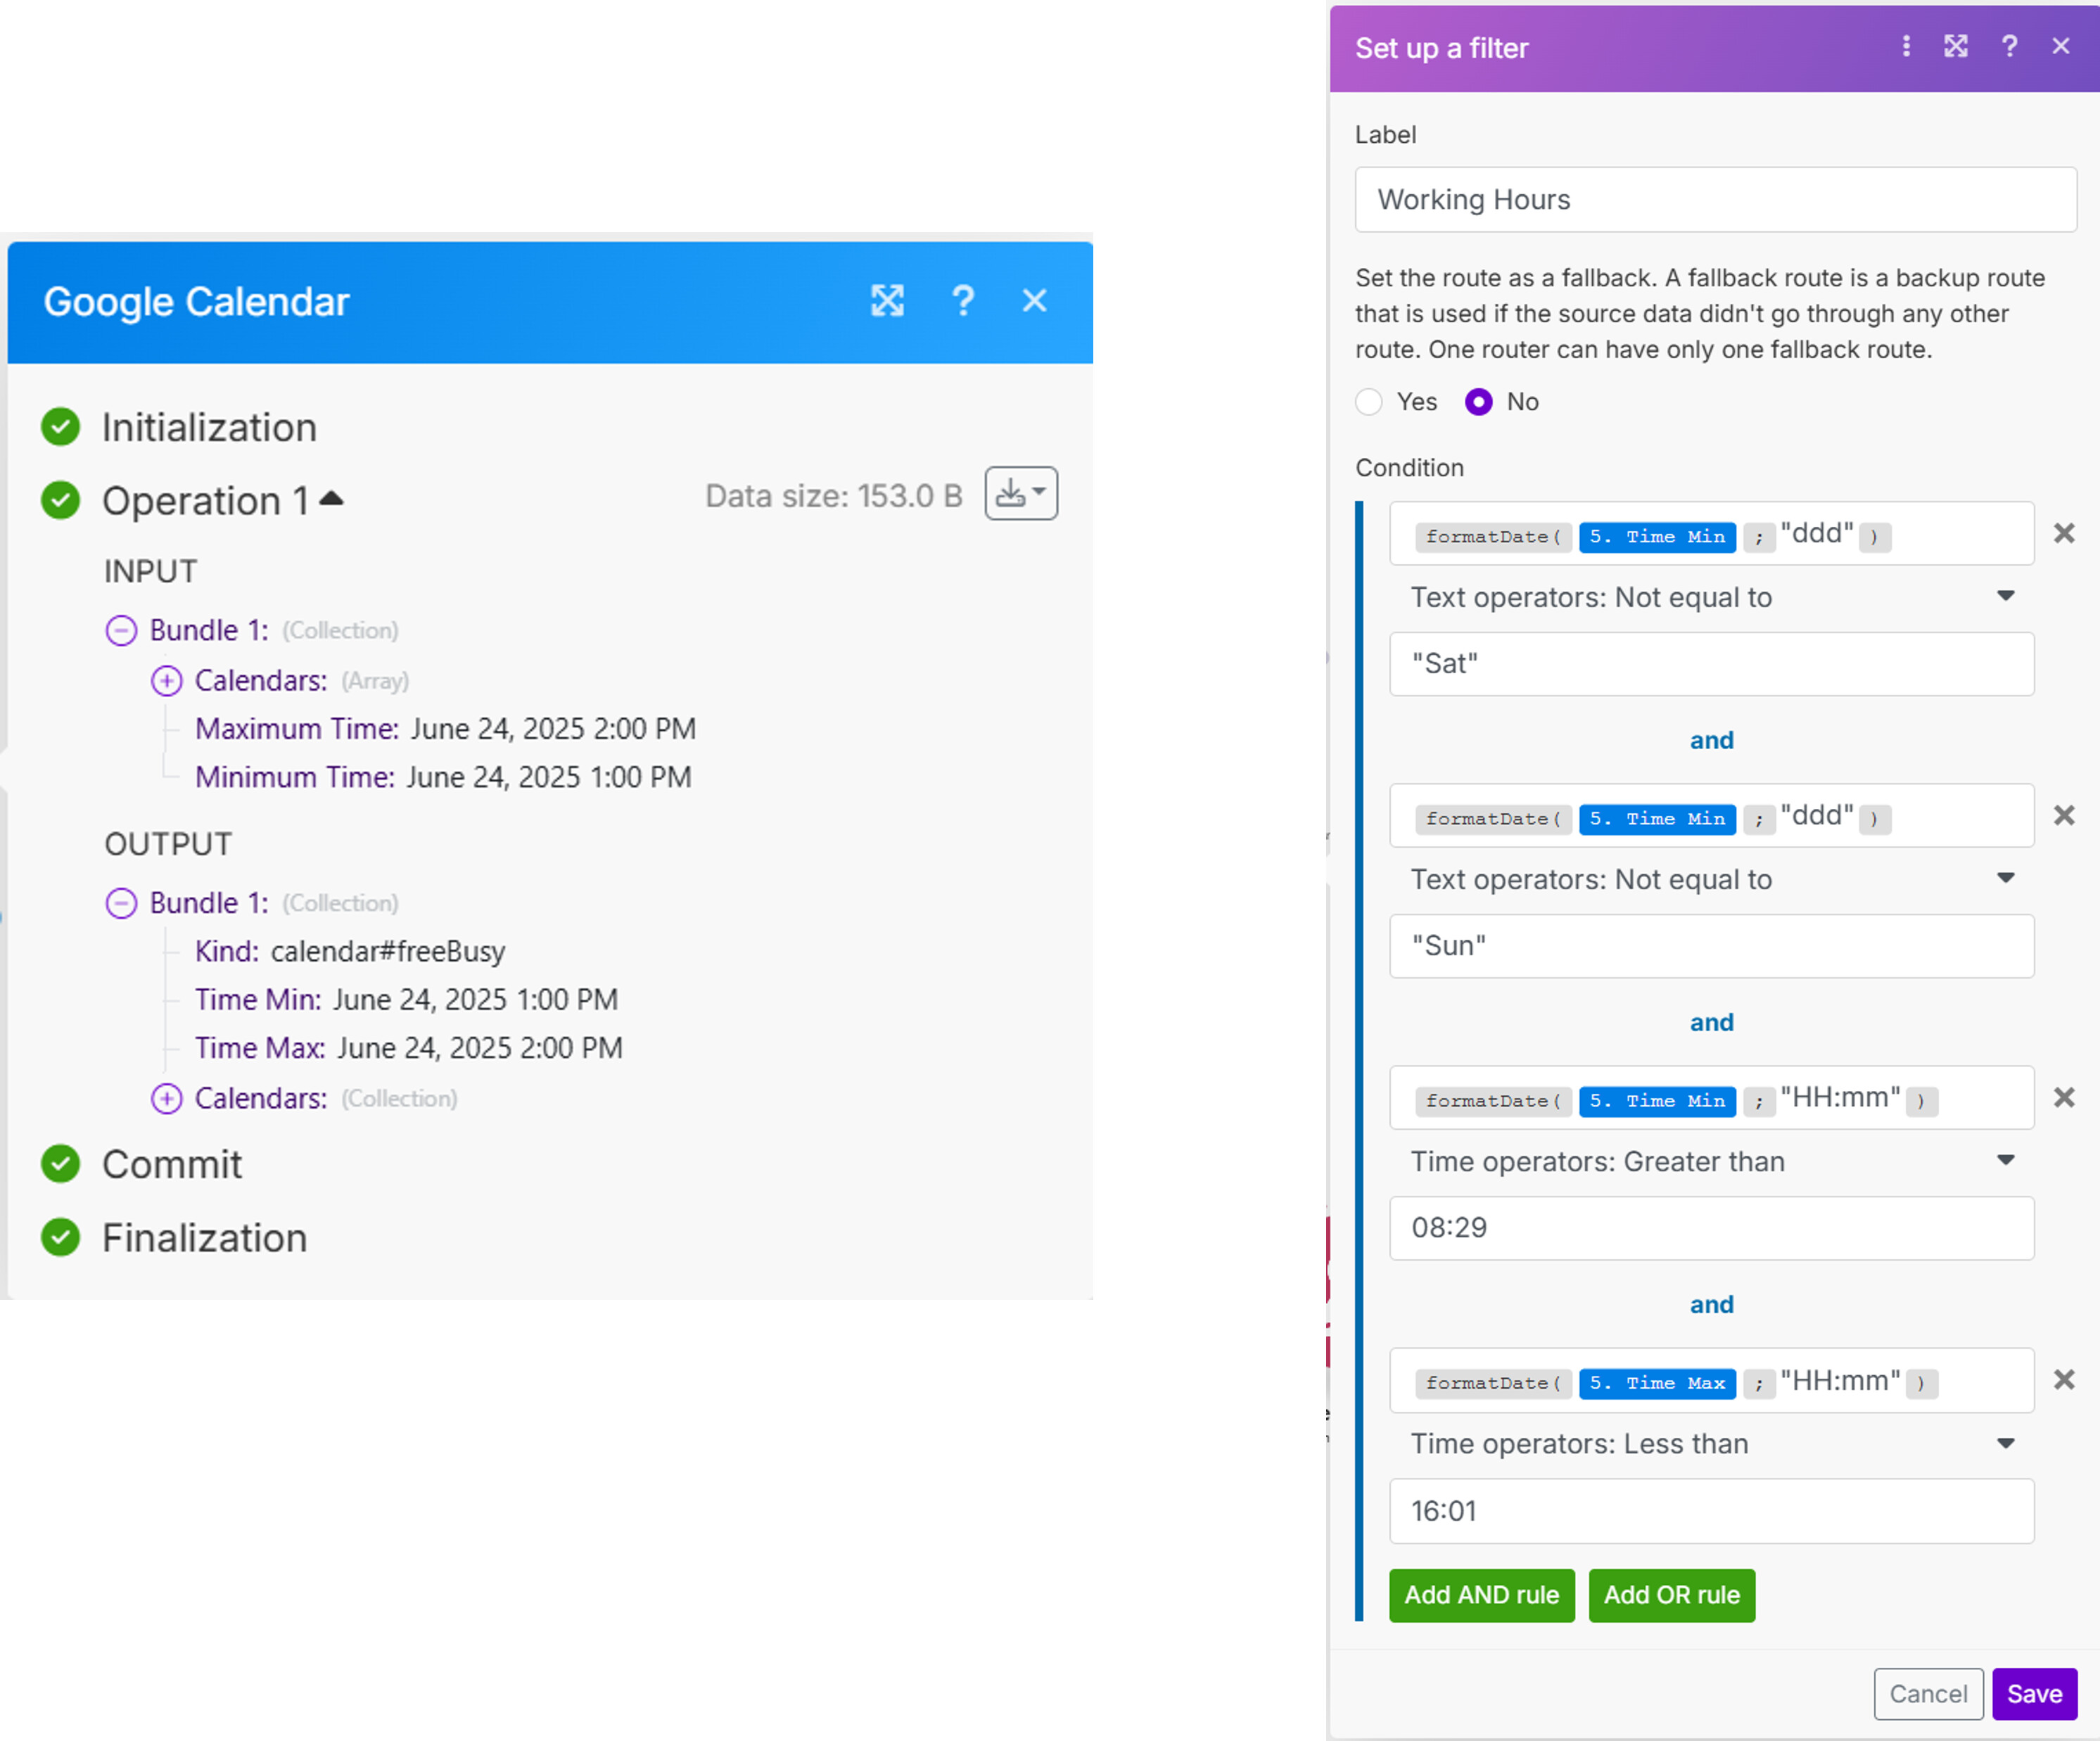This screenshot has height=1741, width=2100.
Task: Save the Working Hours filter
Action: pos(2034,1694)
